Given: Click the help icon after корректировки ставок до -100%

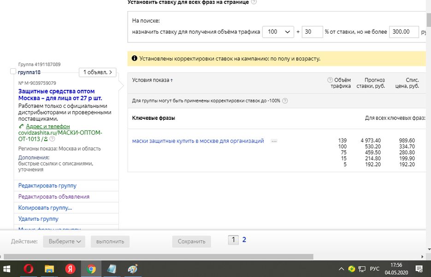Looking at the screenshot, I should pyautogui.click(x=285, y=101).
